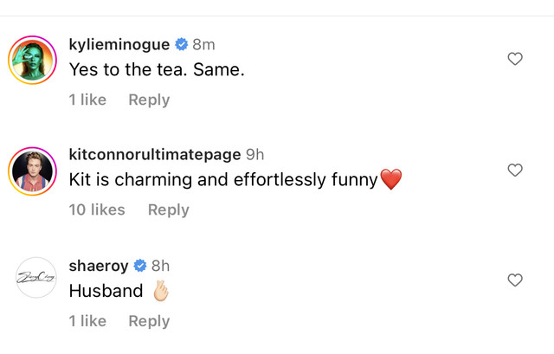This screenshot has height=354, width=554.
Task: Click kylieminogue's verified badge
Action: tap(182, 44)
